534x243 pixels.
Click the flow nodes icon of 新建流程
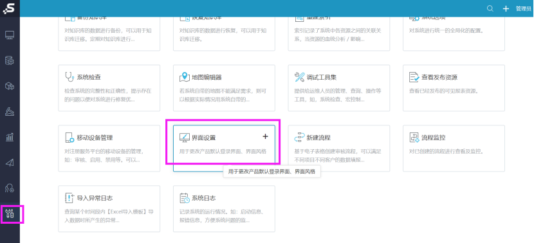299,138
